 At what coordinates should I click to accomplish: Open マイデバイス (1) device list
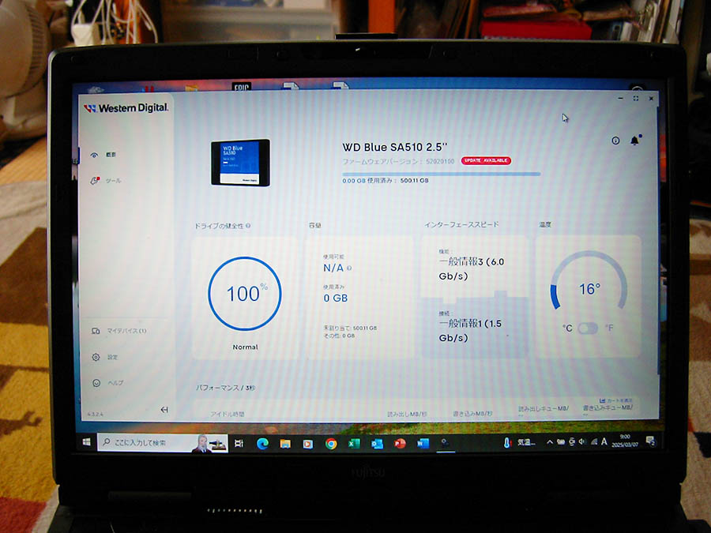coord(118,331)
